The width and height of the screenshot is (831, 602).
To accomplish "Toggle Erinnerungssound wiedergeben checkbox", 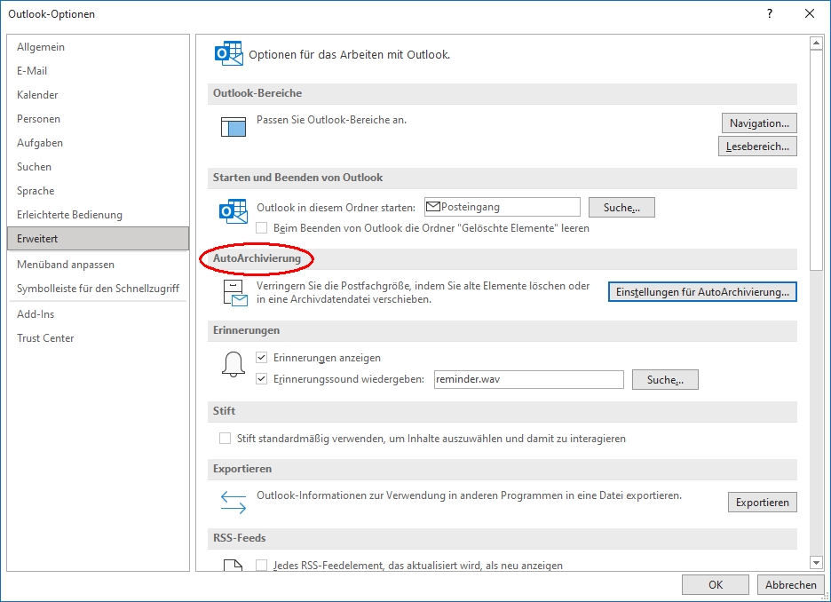I will (262, 379).
